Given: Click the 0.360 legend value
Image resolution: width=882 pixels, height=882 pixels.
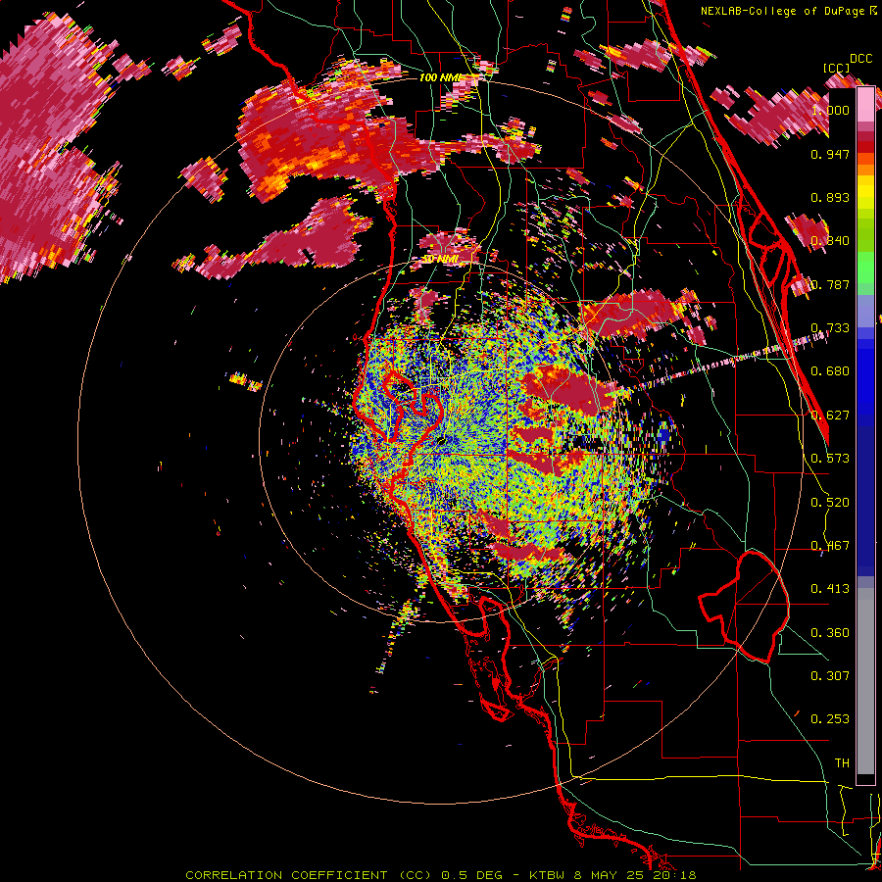Looking at the screenshot, I should (x=830, y=633).
